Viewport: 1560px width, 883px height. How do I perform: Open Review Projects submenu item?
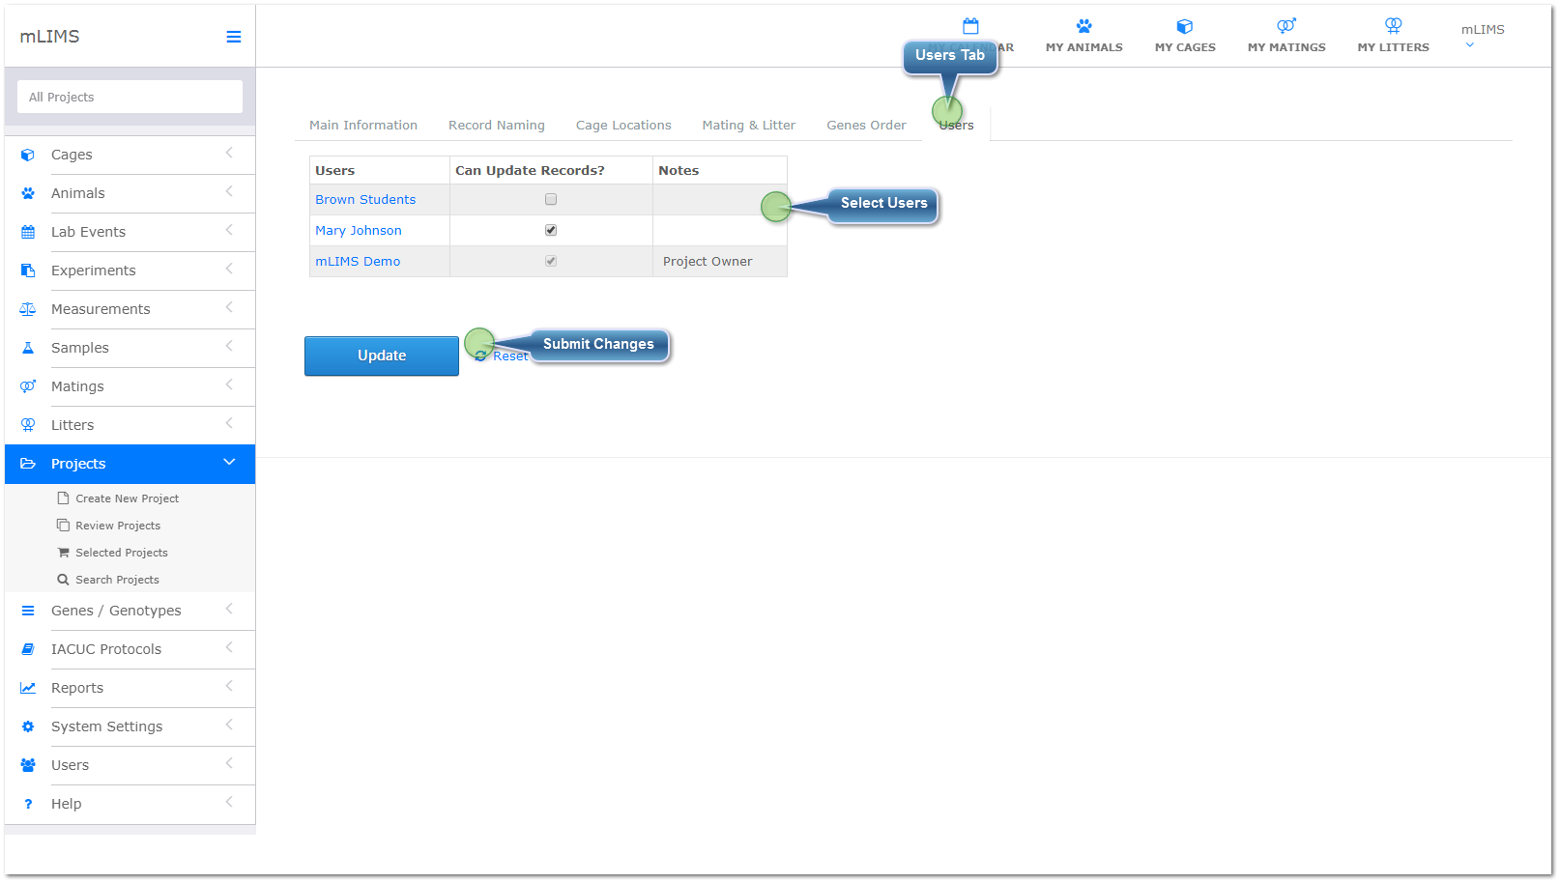118,526
